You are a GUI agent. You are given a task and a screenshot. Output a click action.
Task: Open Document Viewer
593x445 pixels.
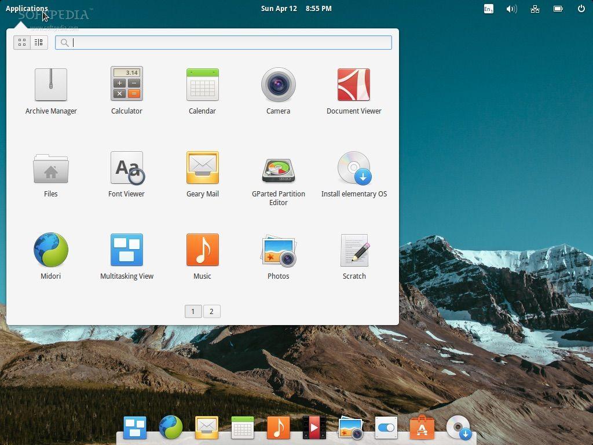coord(354,85)
